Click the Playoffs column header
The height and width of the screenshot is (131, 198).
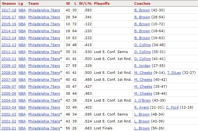(101, 3)
